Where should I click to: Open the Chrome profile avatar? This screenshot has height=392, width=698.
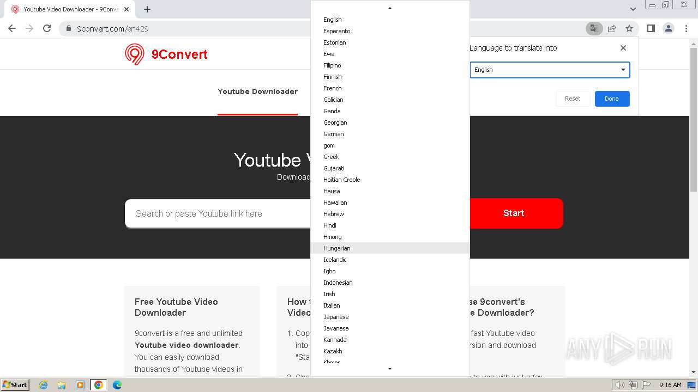pyautogui.click(x=668, y=28)
